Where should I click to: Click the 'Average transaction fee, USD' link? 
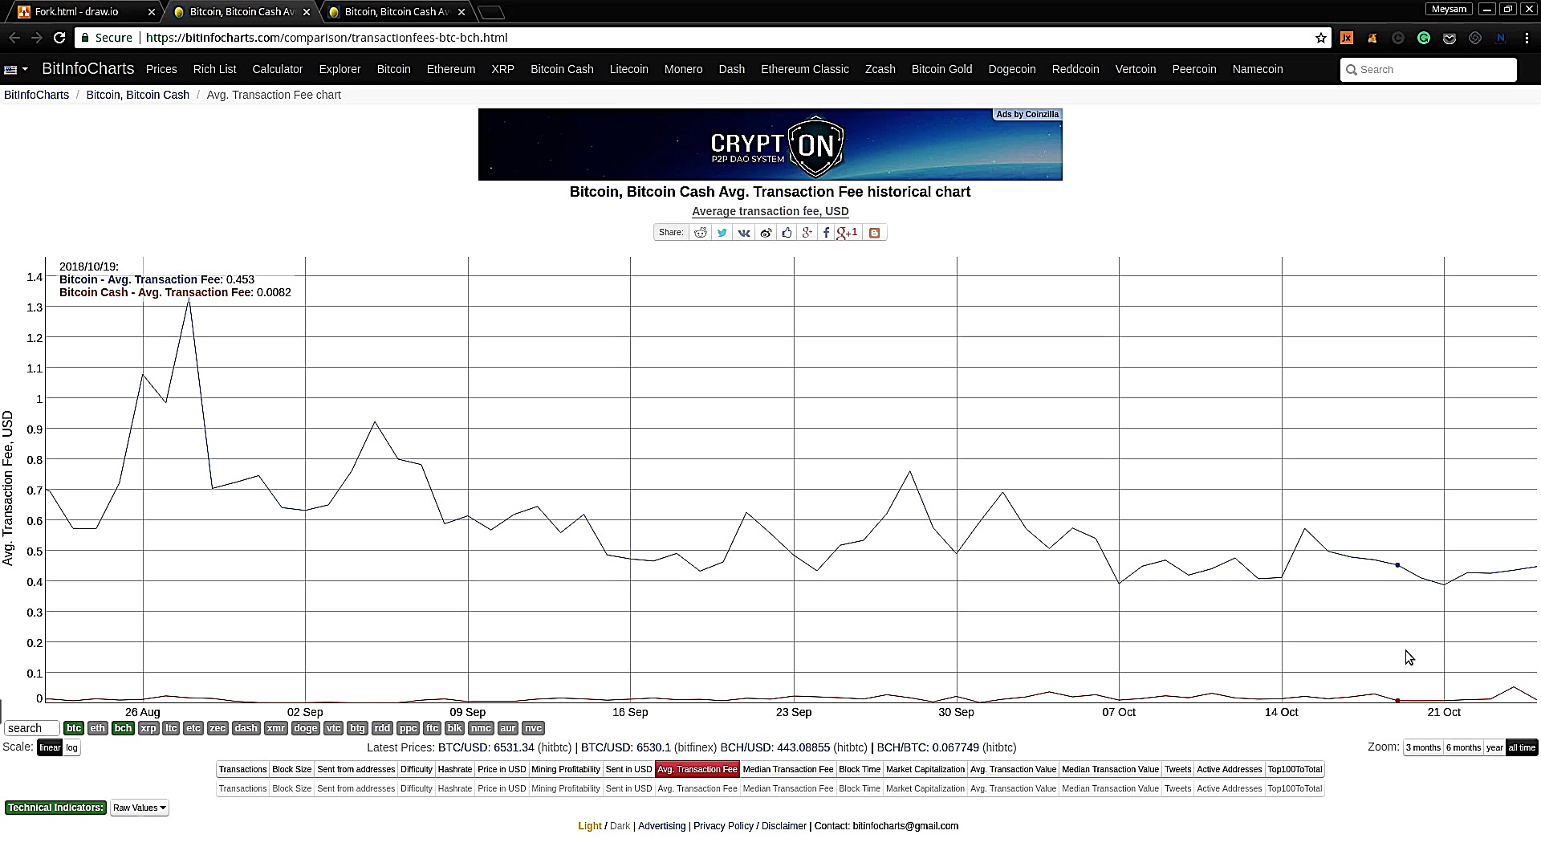770,212
